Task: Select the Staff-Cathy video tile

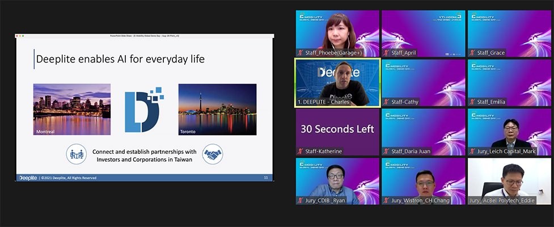Action: [423, 83]
